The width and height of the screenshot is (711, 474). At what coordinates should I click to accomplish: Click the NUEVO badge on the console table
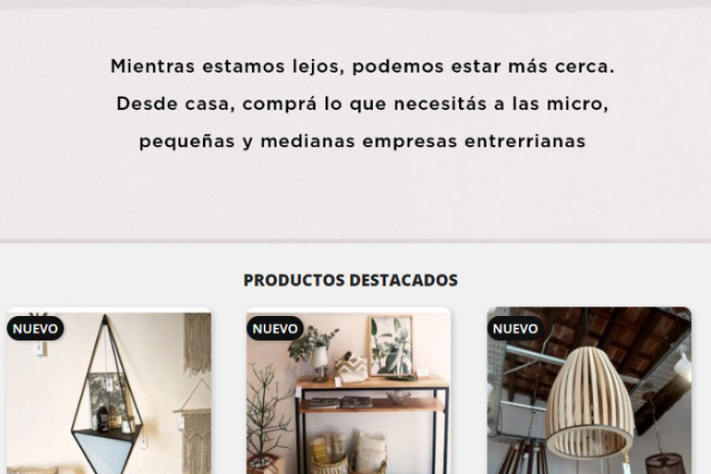click(x=275, y=329)
